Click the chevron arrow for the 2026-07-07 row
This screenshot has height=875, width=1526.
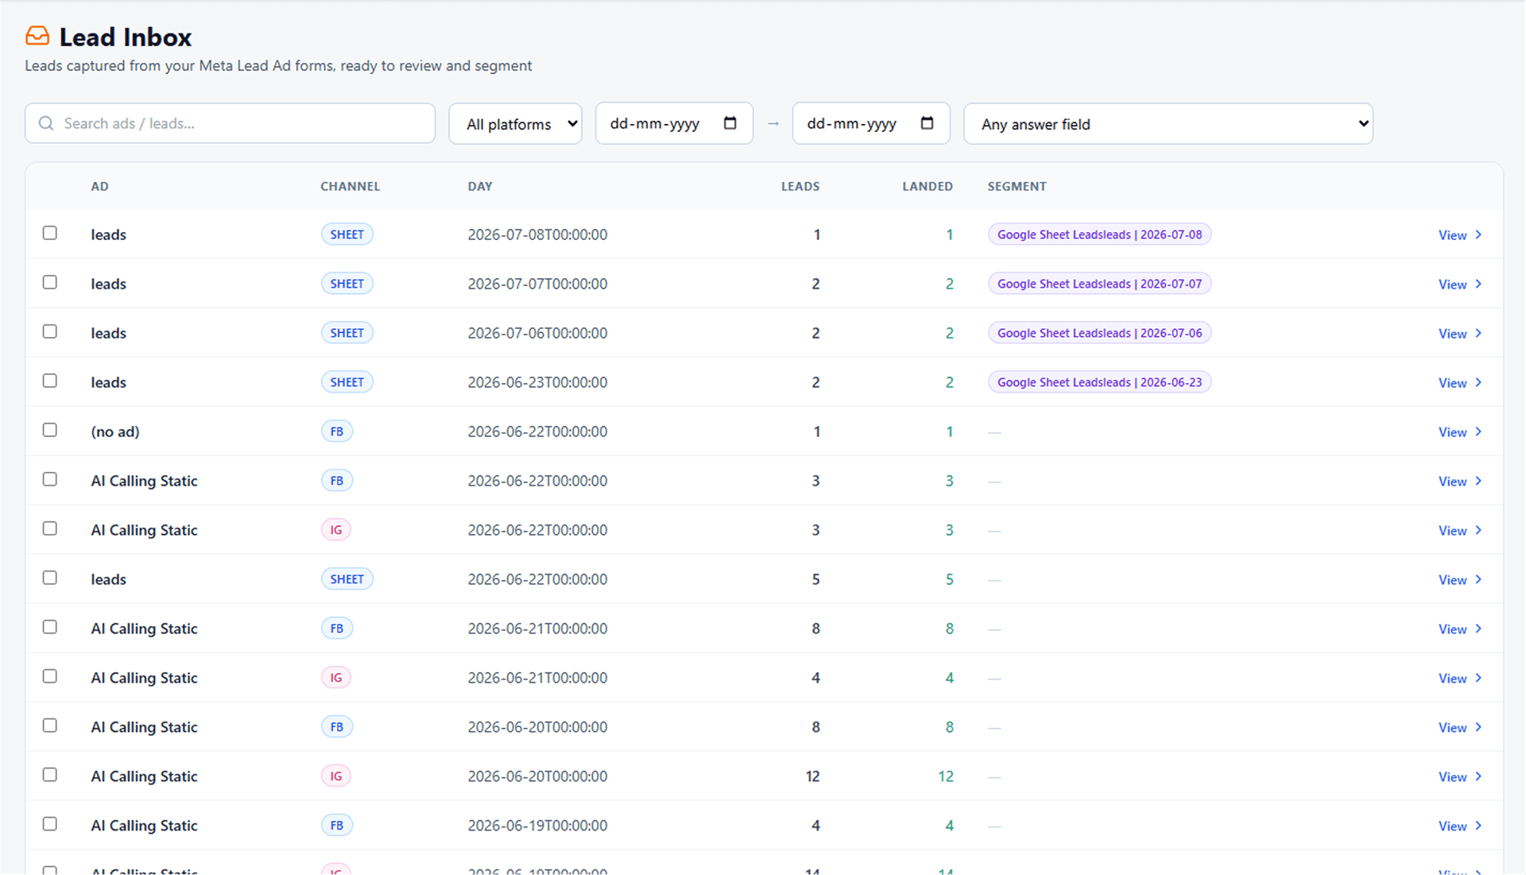click(x=1478, y=284)
